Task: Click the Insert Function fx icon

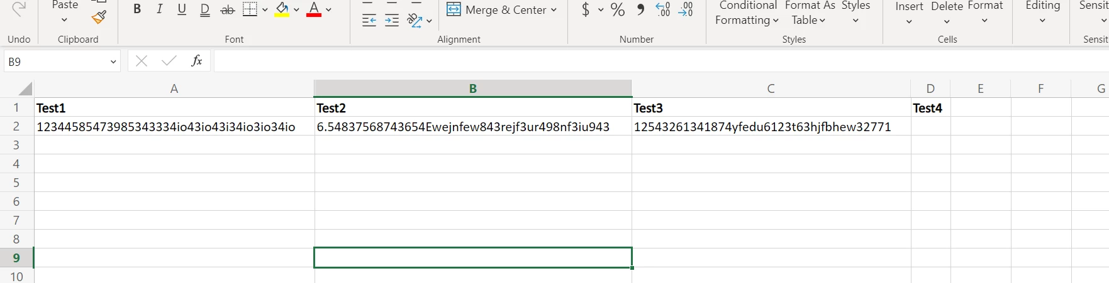Action: [197, 61]
